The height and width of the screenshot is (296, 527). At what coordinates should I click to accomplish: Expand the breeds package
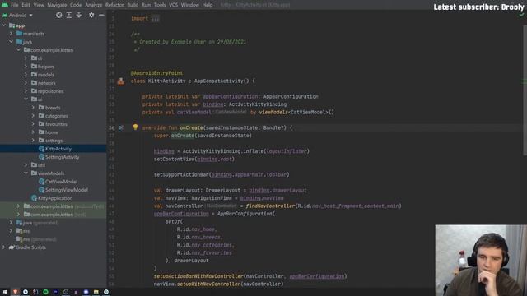pyautogui.click(x=33, y=108)
